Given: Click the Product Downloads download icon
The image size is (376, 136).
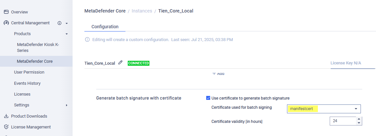Looking at the screenshot, I should [x=6, y=116].
